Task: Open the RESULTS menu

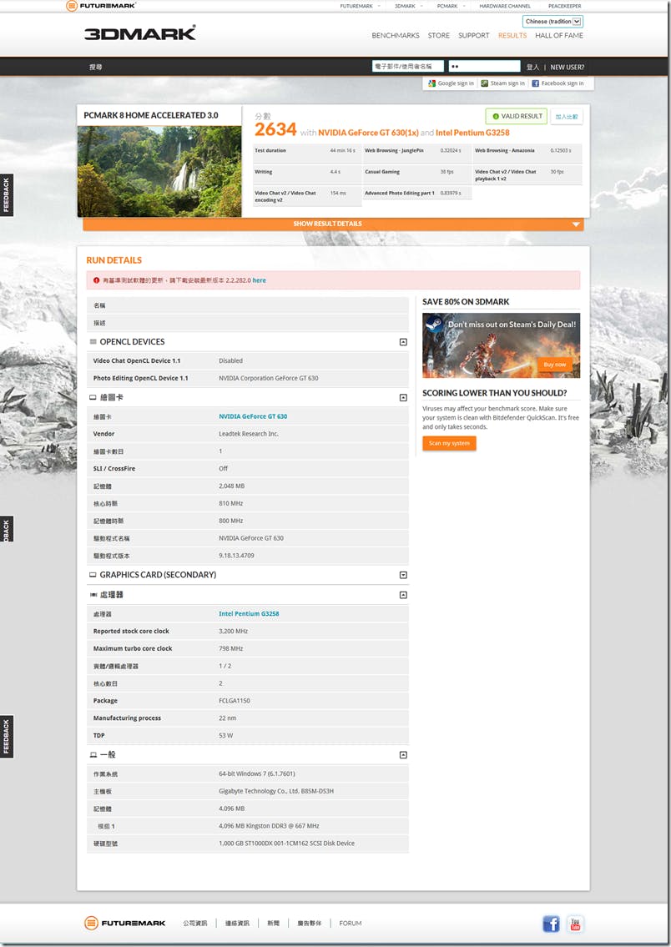Action: point(512,36)
